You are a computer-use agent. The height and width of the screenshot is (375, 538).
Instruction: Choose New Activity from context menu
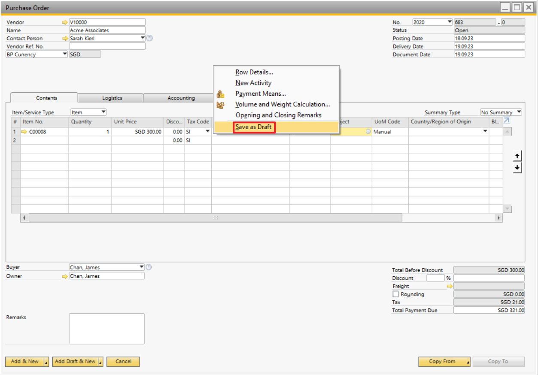click(x=253, y=83)
